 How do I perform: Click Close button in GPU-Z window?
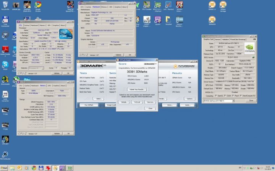click(251, 101)
